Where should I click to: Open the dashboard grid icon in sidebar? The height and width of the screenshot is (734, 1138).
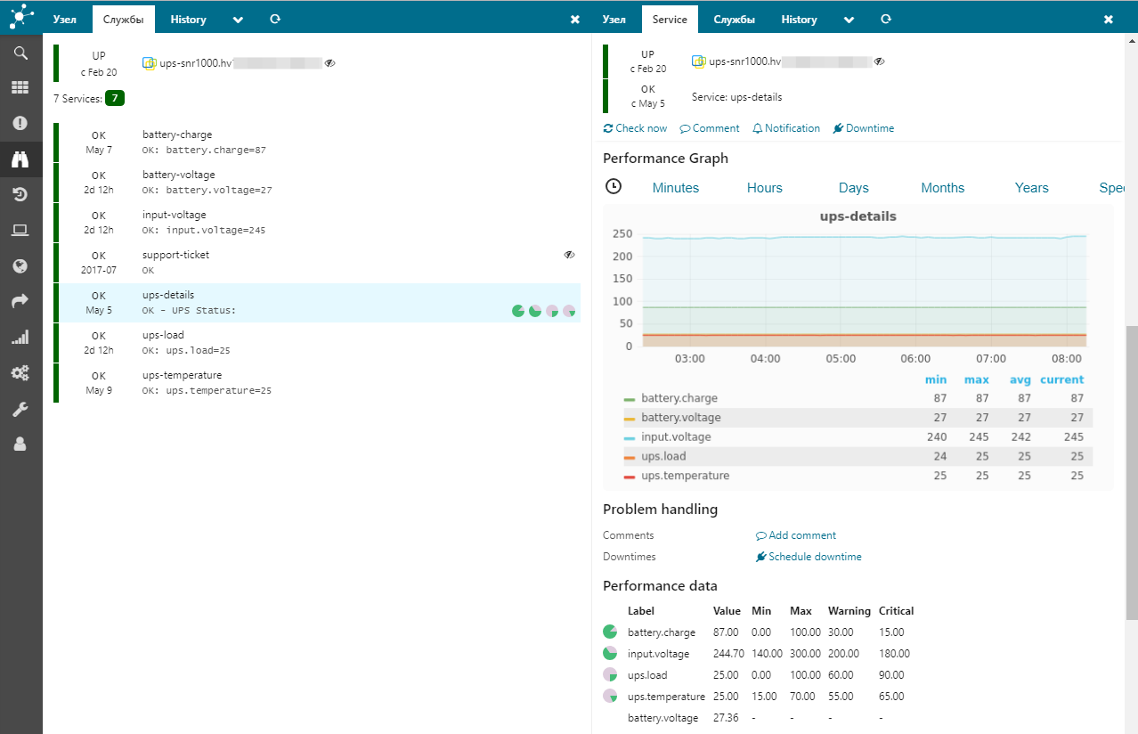point(20,87)
